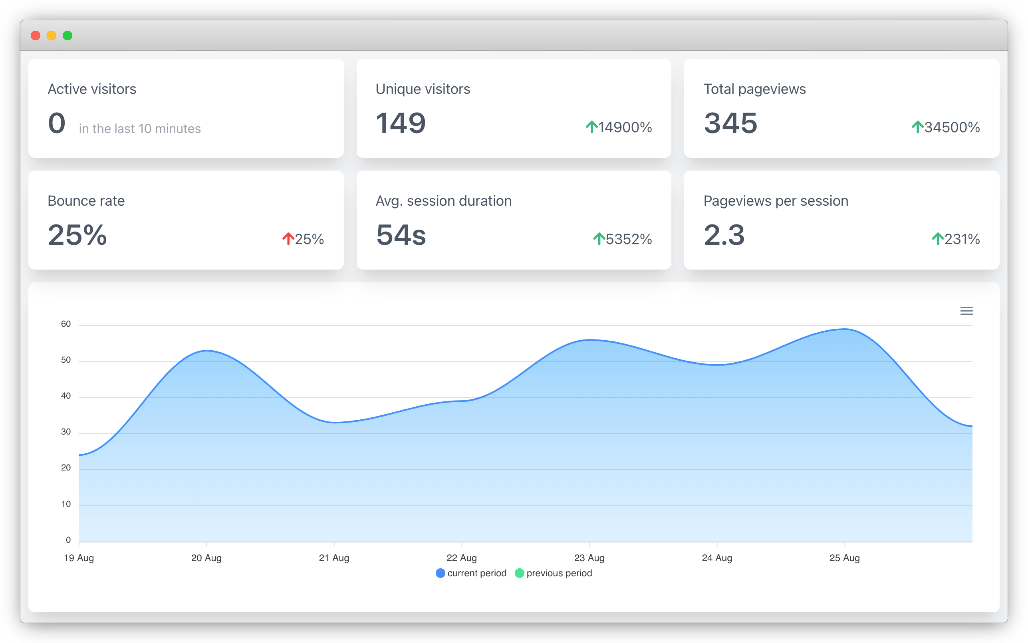Click the 2.3 pageviews per session value

click(724, 235)
